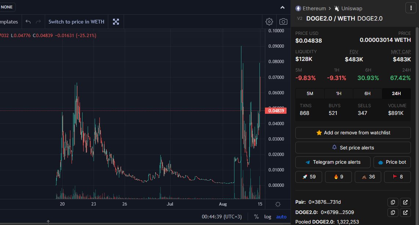
Task: Click the pair address 0x3876...731d
Action: tap(324, 202)
